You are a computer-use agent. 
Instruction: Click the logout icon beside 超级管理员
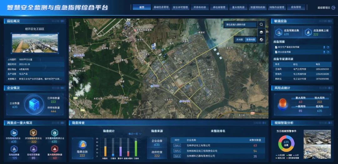(x=333, y=8)
